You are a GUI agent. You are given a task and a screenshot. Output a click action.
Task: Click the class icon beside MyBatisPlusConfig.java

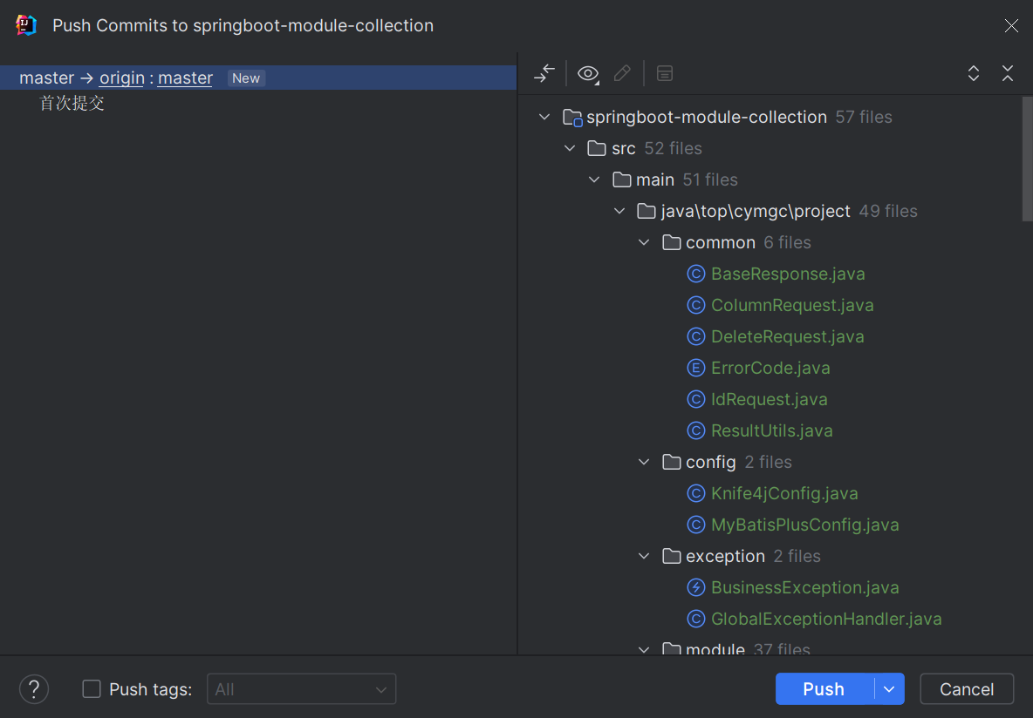(x=695, y=525)
